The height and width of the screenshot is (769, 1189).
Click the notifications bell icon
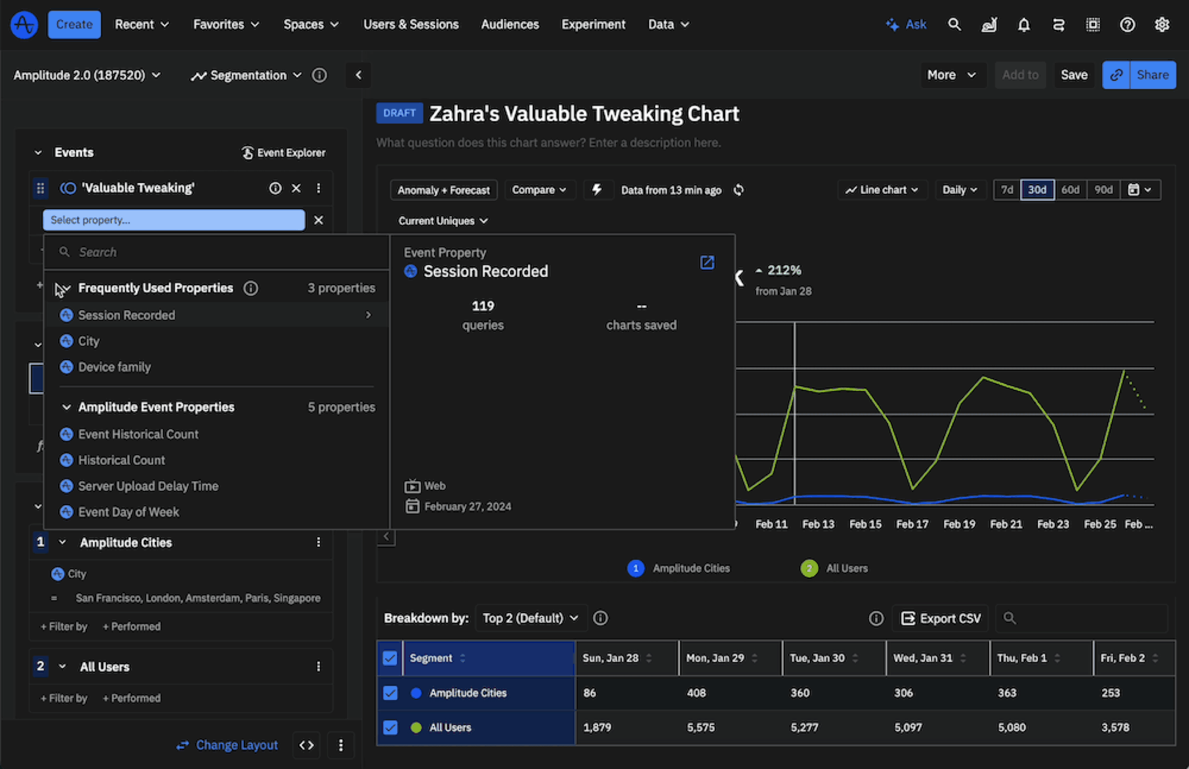pos(1024,25)
